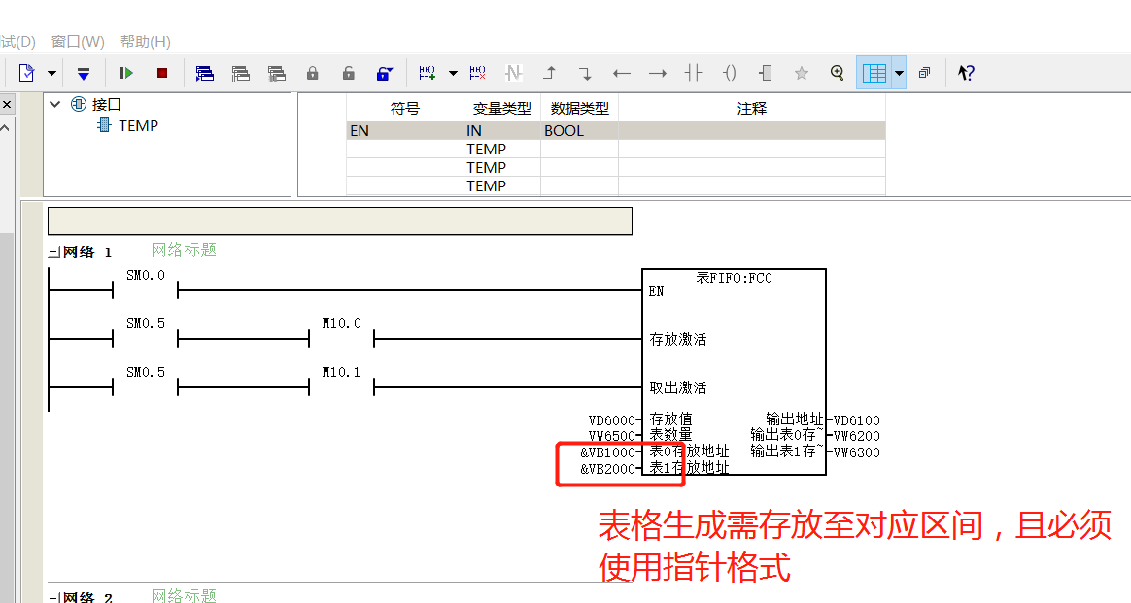Click the closed padlock lock icon
The height and width of the screenshot is (603, 1131).
[312, 73]
